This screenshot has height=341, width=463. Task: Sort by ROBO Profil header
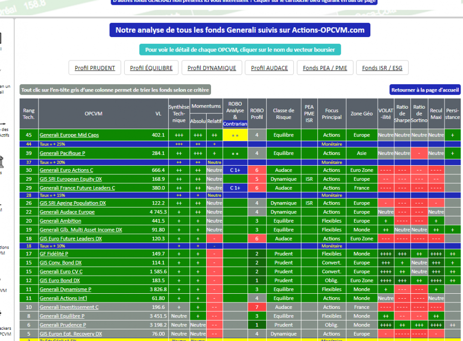257,114
